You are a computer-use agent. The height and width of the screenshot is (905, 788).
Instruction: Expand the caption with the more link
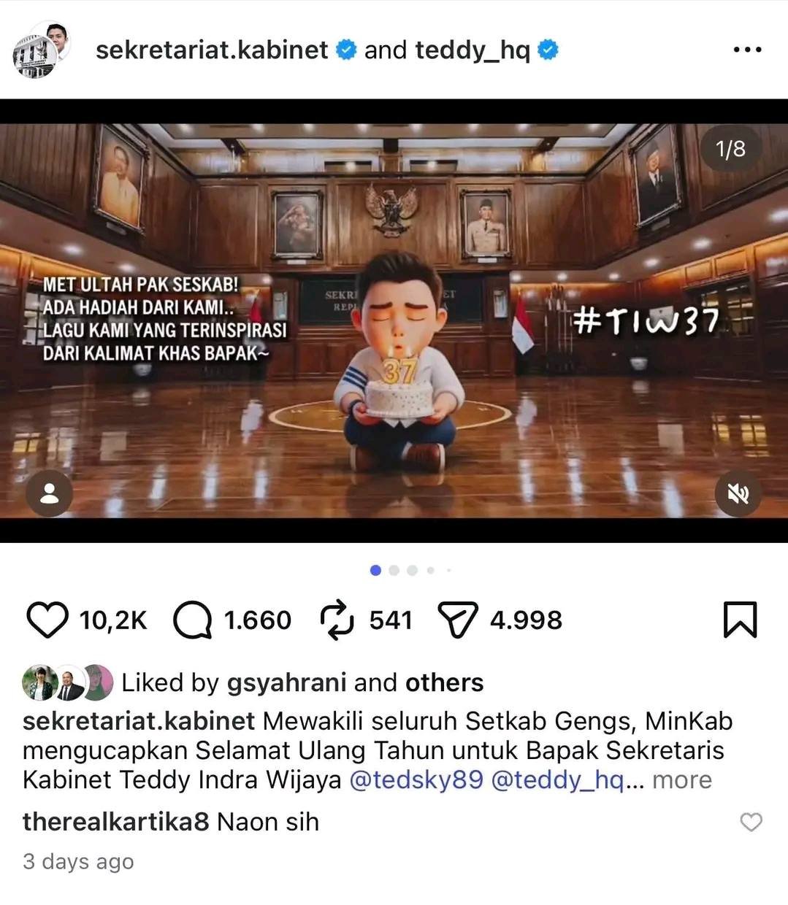tap(681, 780)
